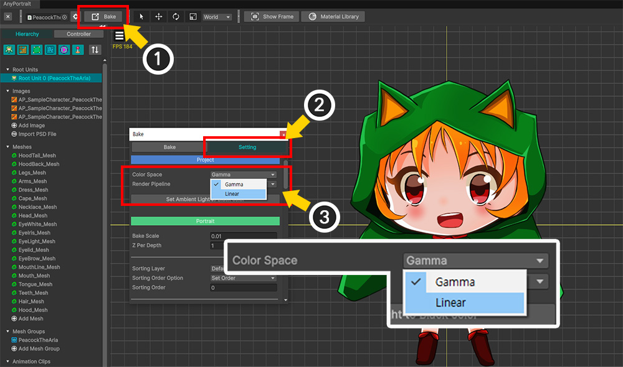This screenshot has height=367, width=623.
Task: Click the Dress_Mesh icon
Action: pos(14,190)
